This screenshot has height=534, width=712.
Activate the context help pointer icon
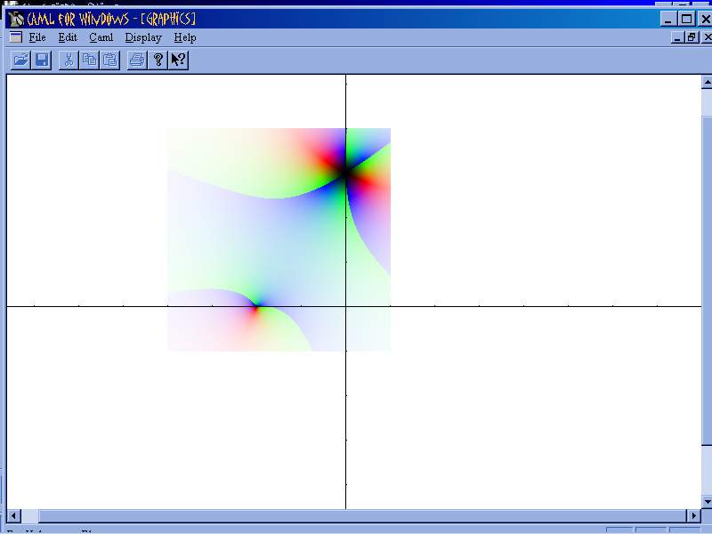click(x=179, y=60)
